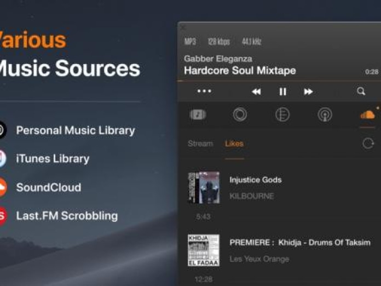
Task: Click the SoundCloud feature text
Action: click(49, 187)
